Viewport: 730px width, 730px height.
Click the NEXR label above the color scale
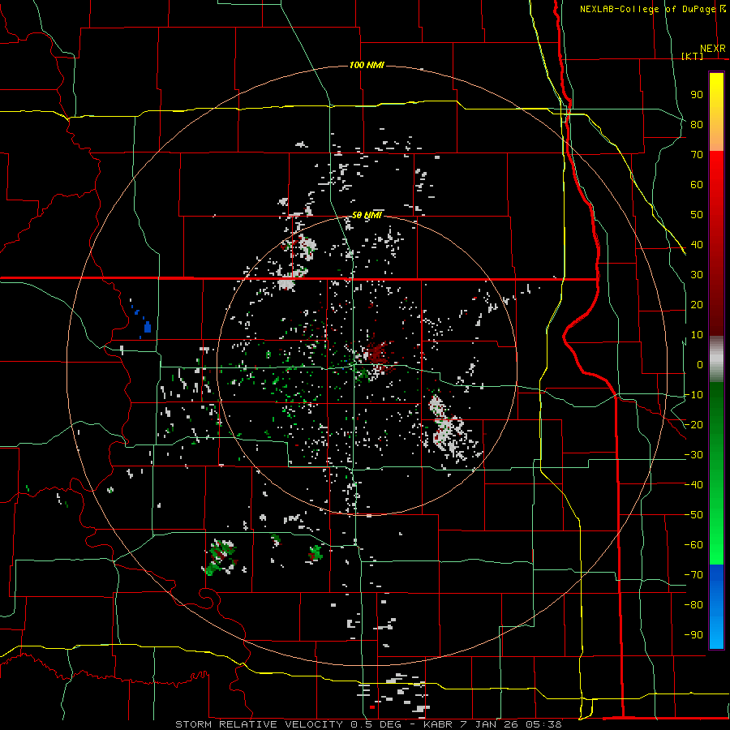[713, 49]
